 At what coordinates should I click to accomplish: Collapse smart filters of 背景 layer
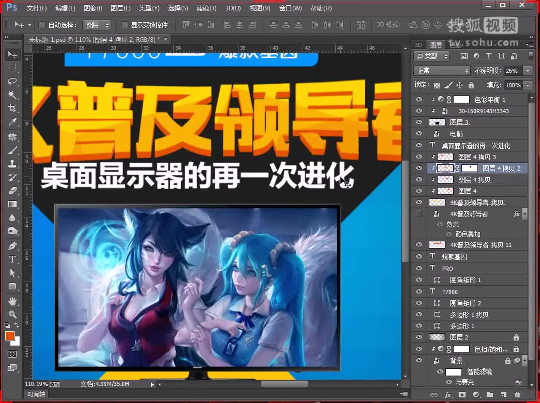pos(525,360)
